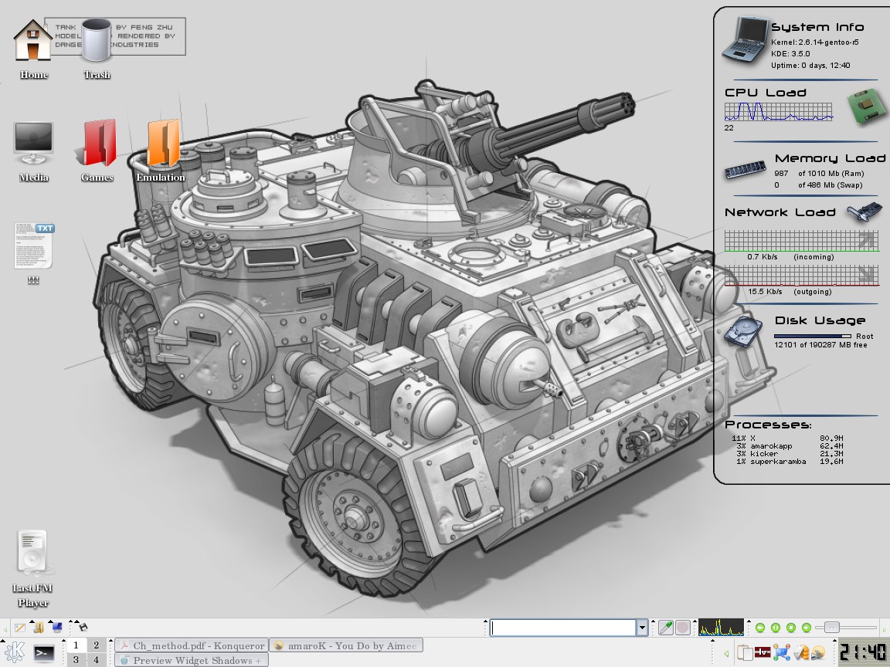Image resolution: width=890 pixels, height=667 pixels.
Task: Open the Last.fm "lv" tray icon
Action: (x=762, y=652)
